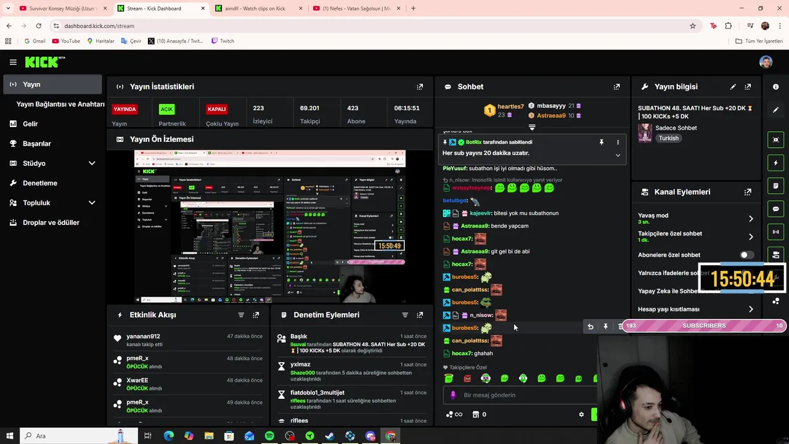789x444 pixels.
Task: Expand Takipçilere özel sohbet settings
Action: 751,237
